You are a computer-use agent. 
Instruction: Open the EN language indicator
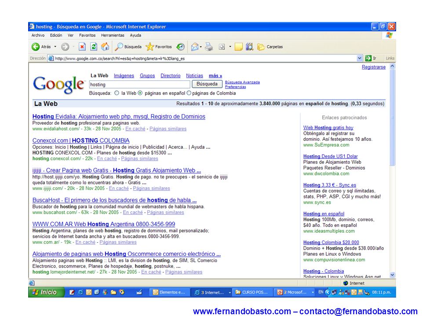321,292
